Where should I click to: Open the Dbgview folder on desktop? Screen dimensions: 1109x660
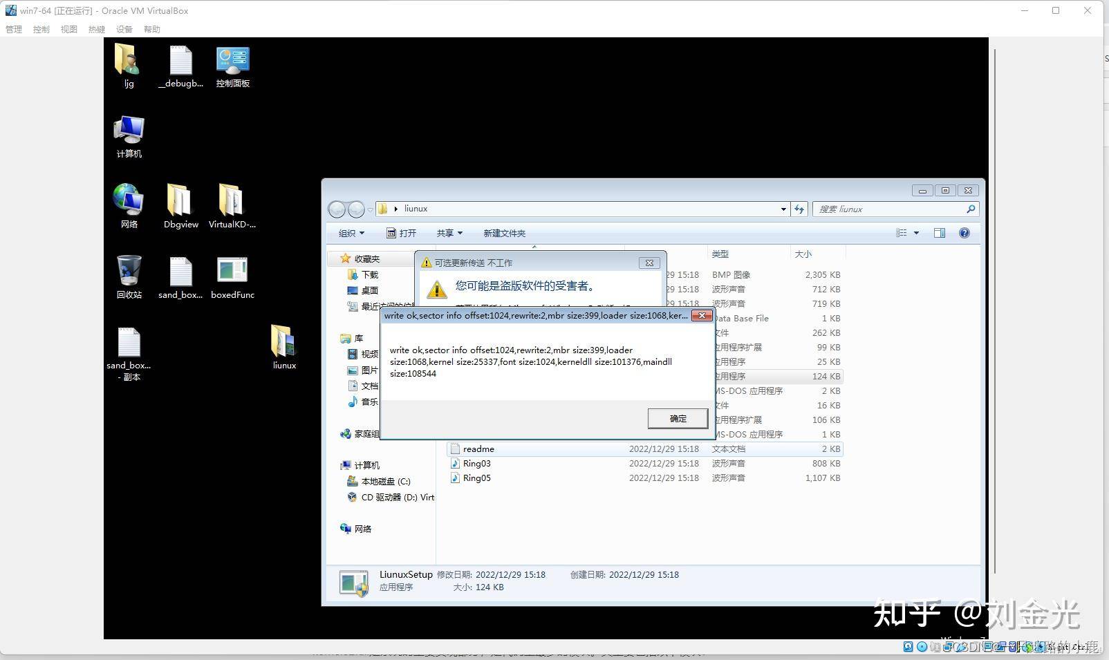[x=180, y=207]
